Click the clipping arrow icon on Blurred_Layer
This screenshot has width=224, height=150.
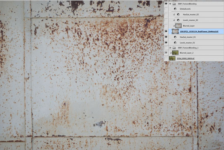click(174, 26)
